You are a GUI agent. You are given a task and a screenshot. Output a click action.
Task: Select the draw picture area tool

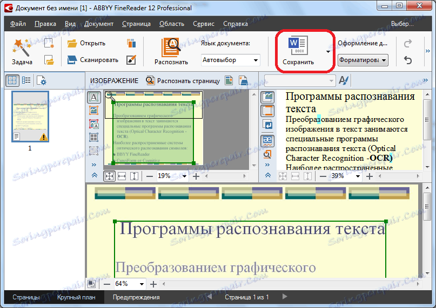94,111
